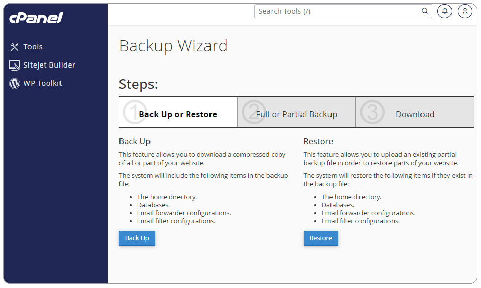The height and width of the screenshot is (288, 481).
Task: Click the Tools wrench icon
Action: [x=14, y=47]
